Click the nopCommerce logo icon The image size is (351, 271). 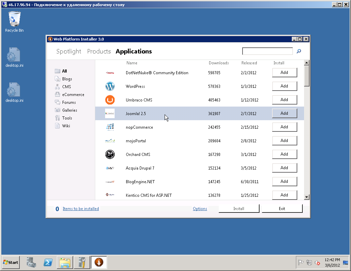pos(110,127)
